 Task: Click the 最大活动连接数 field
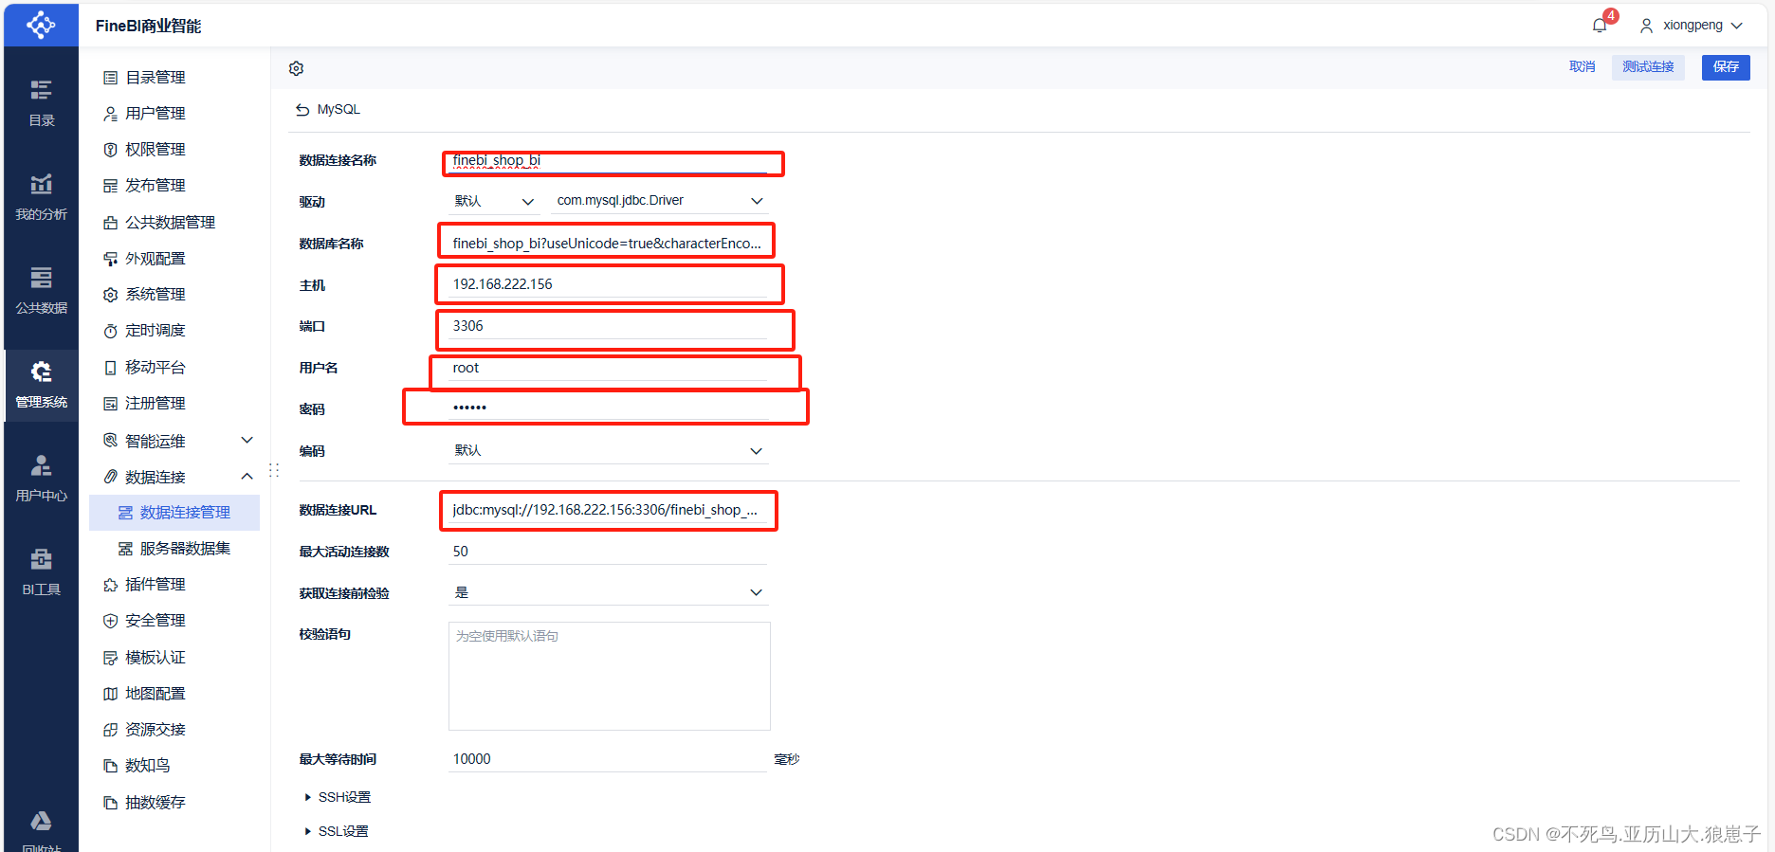608,552
